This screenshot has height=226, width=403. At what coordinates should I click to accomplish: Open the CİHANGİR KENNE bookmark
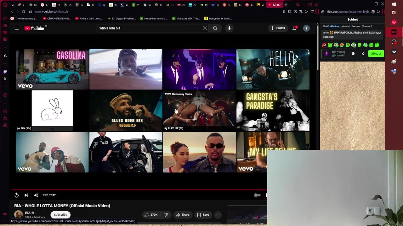(57, 19)
